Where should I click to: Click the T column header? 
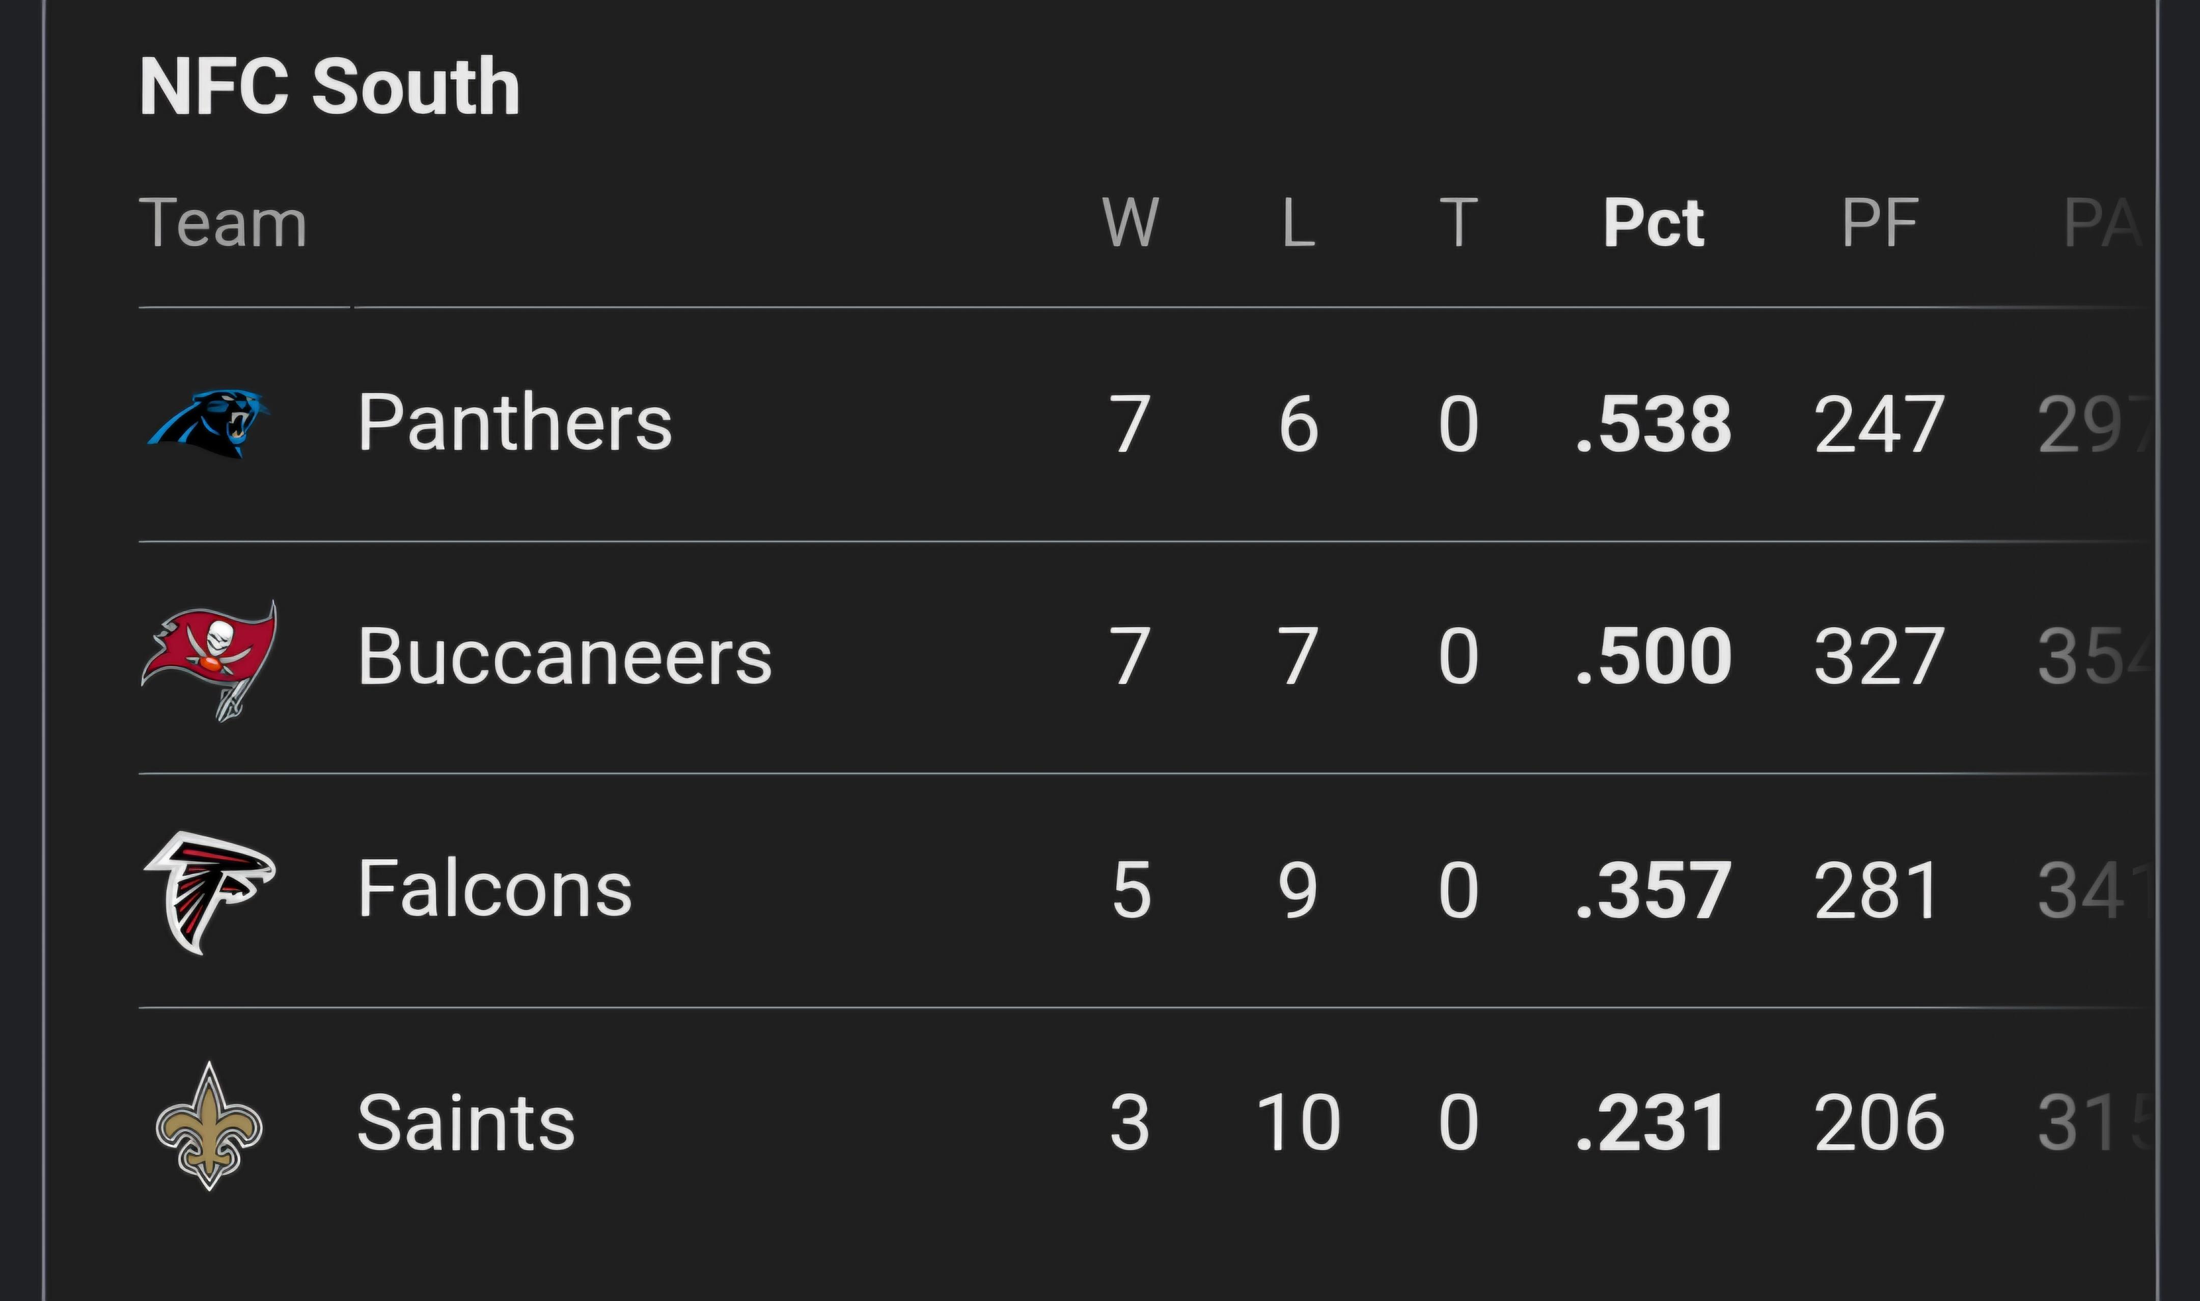1458,223
